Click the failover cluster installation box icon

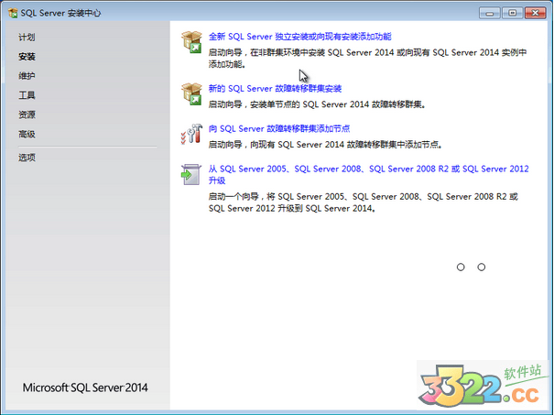click(191, 94)
